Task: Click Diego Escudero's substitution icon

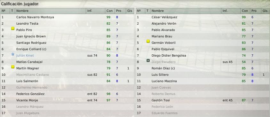Action: [x=148, y=60]
